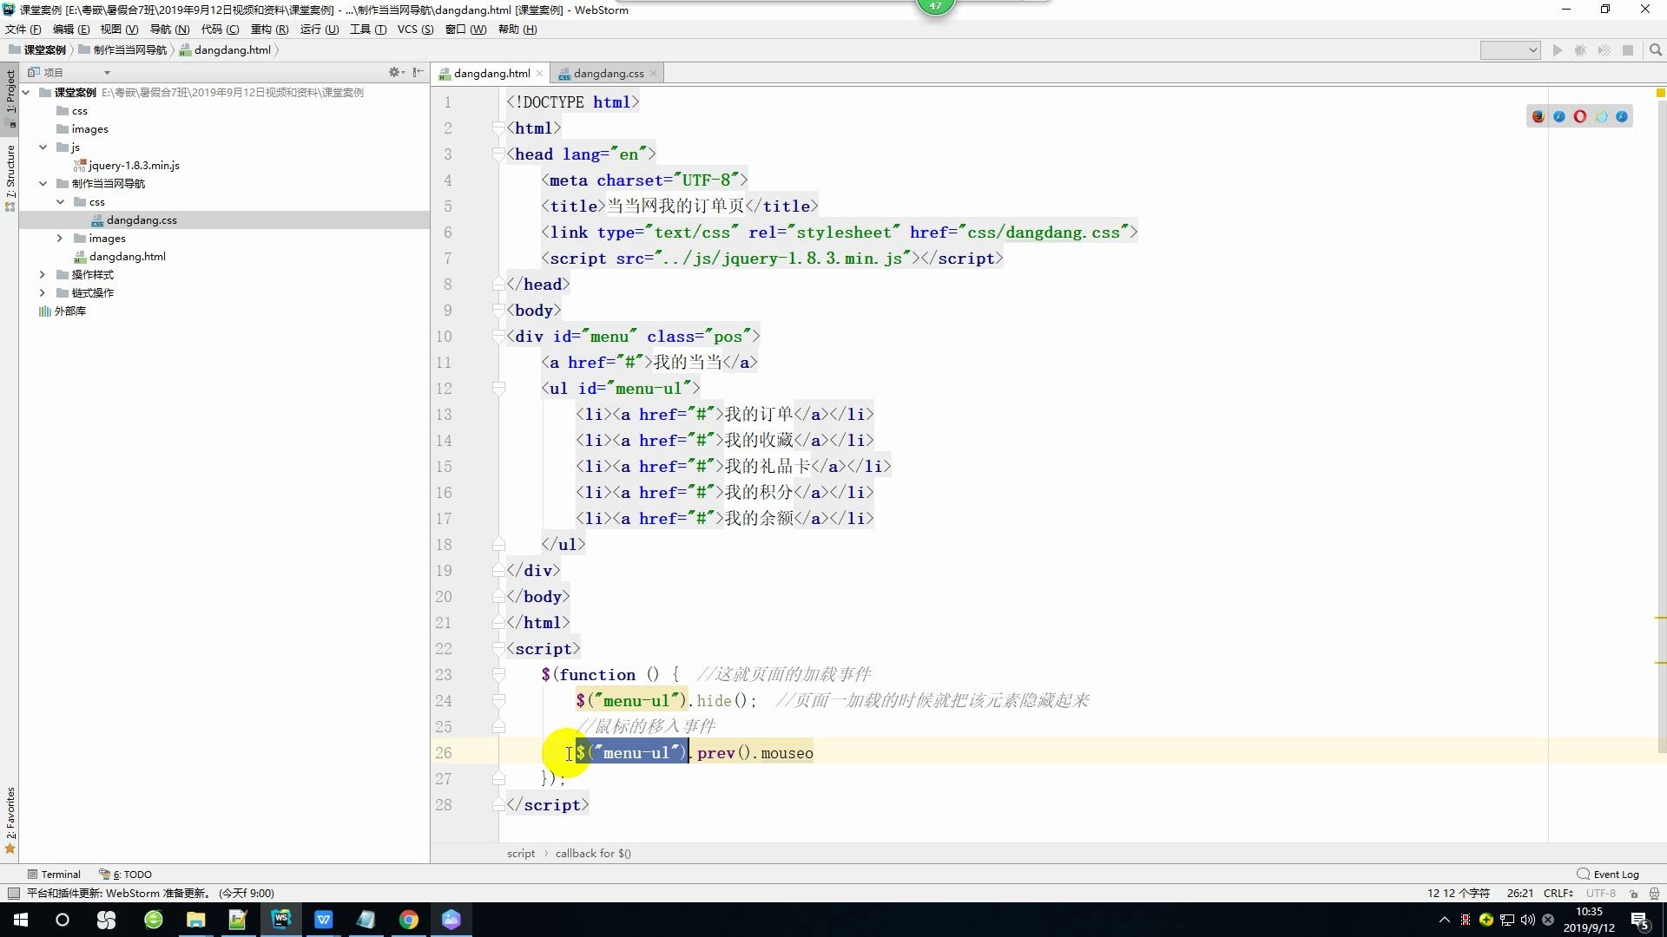The image size is (1667, 937).
Task: Select jquery-1.8.3.min.js in project tree
Action: 133,165
